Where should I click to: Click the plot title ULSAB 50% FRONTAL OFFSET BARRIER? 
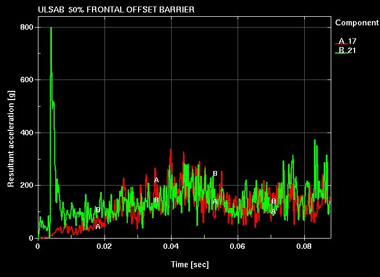click(x=116, y=10)
